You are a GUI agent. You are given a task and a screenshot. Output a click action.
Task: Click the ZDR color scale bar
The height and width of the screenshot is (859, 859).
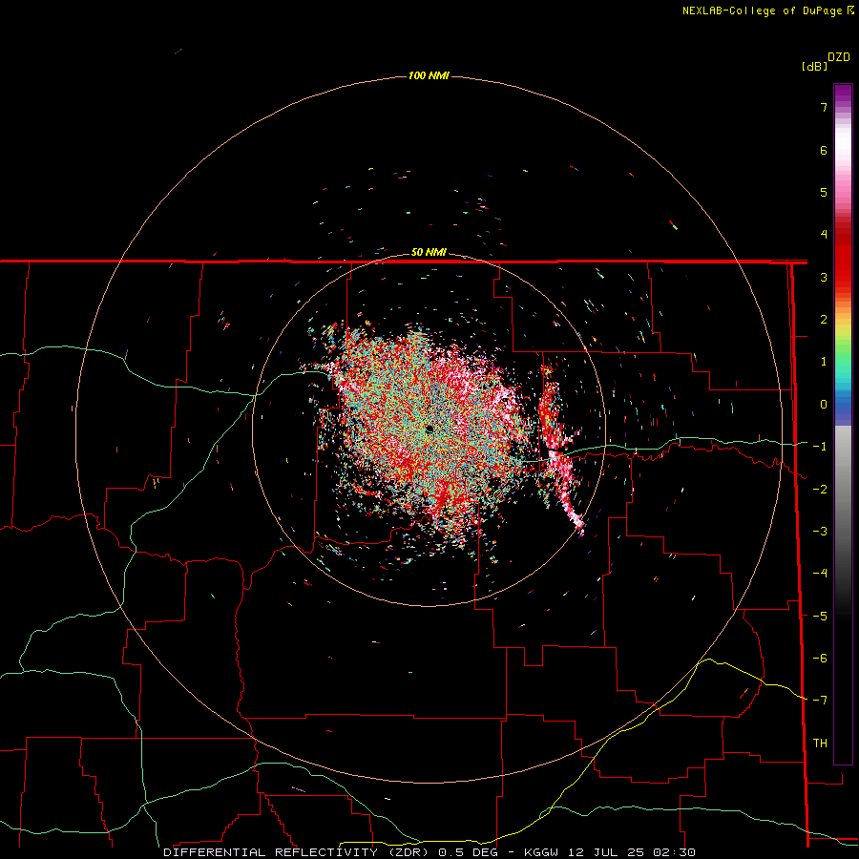pyautogui.click(x=843, y=424)
